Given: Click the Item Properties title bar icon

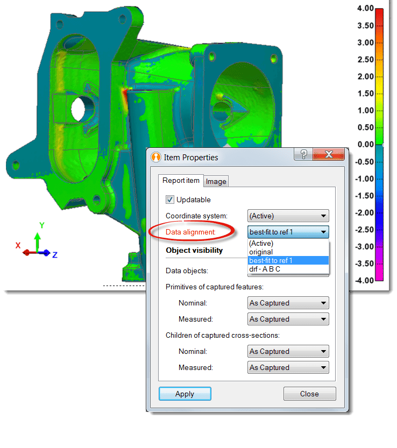Looking at the screenshot, I should (156, 158).
